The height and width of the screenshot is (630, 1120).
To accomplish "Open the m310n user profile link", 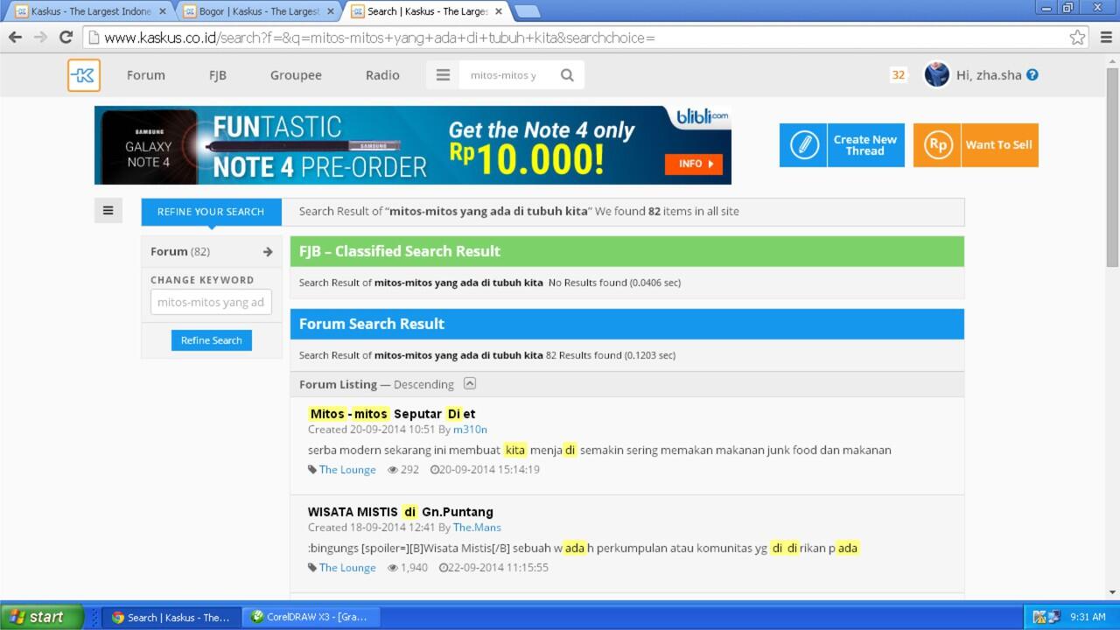I will pos(470,430).
